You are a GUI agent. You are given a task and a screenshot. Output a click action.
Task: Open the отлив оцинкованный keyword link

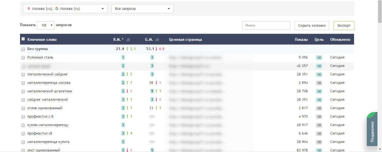45,108
